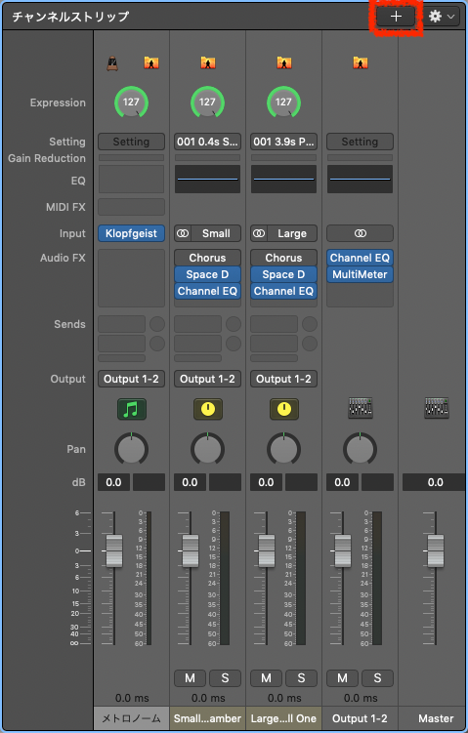Open Chorus plug-in on Large Hall One strip
This screenshot has width=468, height=733.
[284, 258]
